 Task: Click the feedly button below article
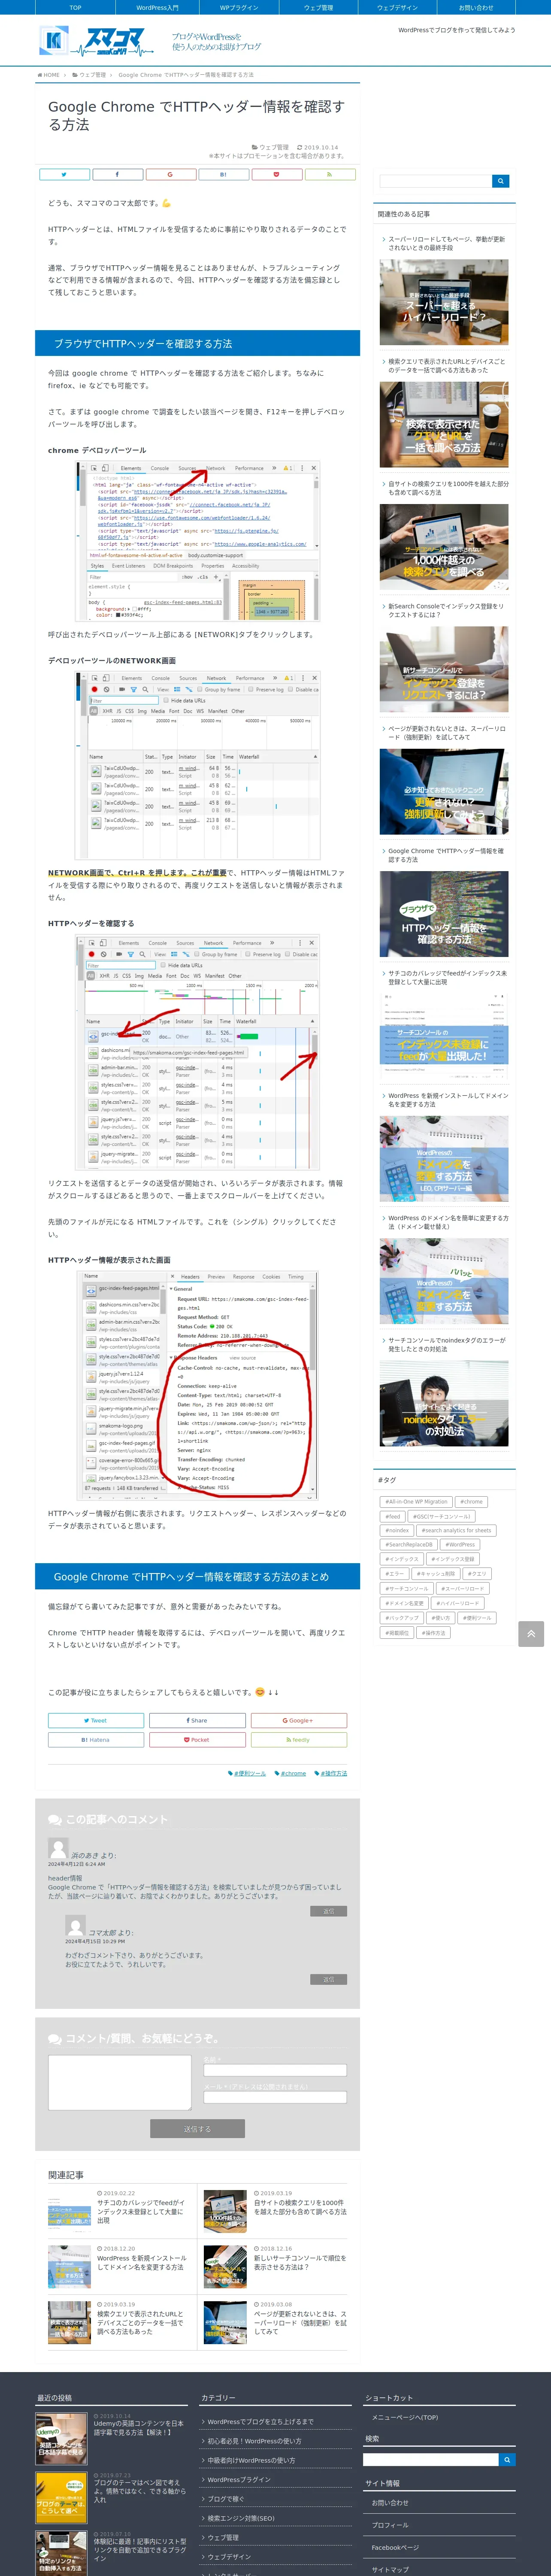coord(299,1740)
